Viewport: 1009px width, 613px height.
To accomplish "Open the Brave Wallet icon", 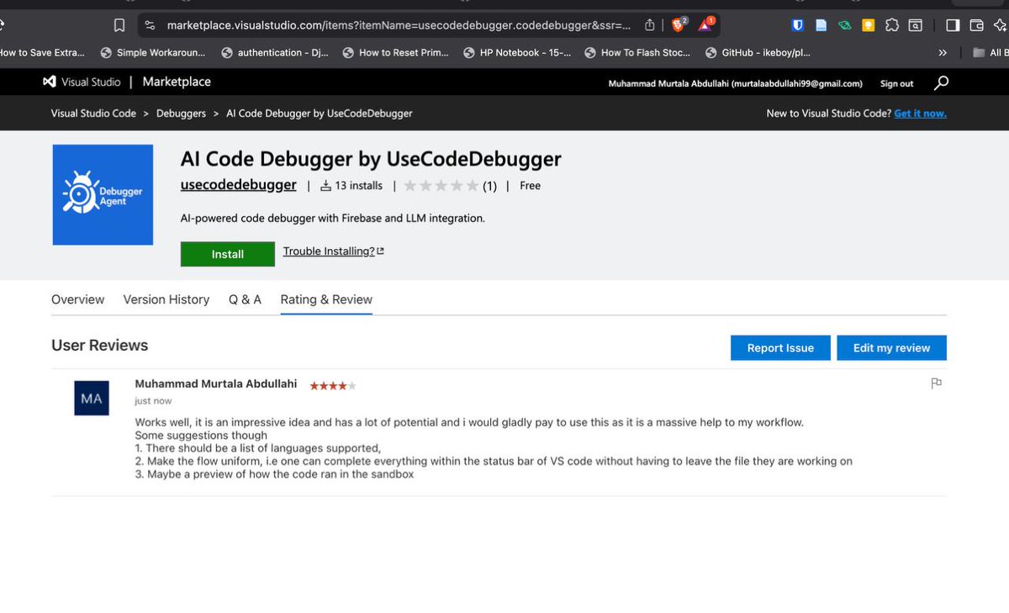I will (976, 25).
